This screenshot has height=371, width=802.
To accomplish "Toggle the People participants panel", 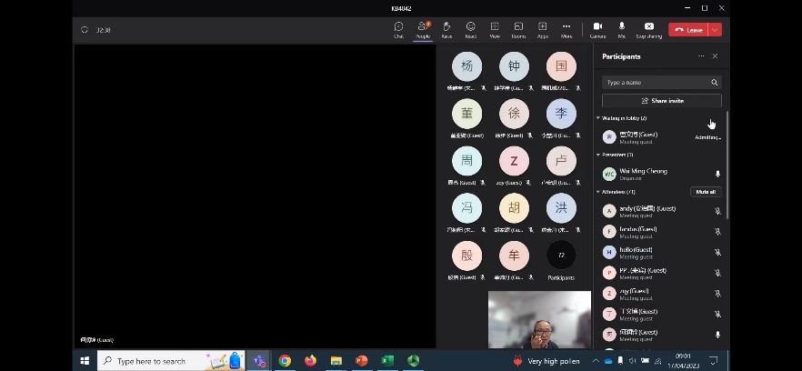I will pos(423,29).
